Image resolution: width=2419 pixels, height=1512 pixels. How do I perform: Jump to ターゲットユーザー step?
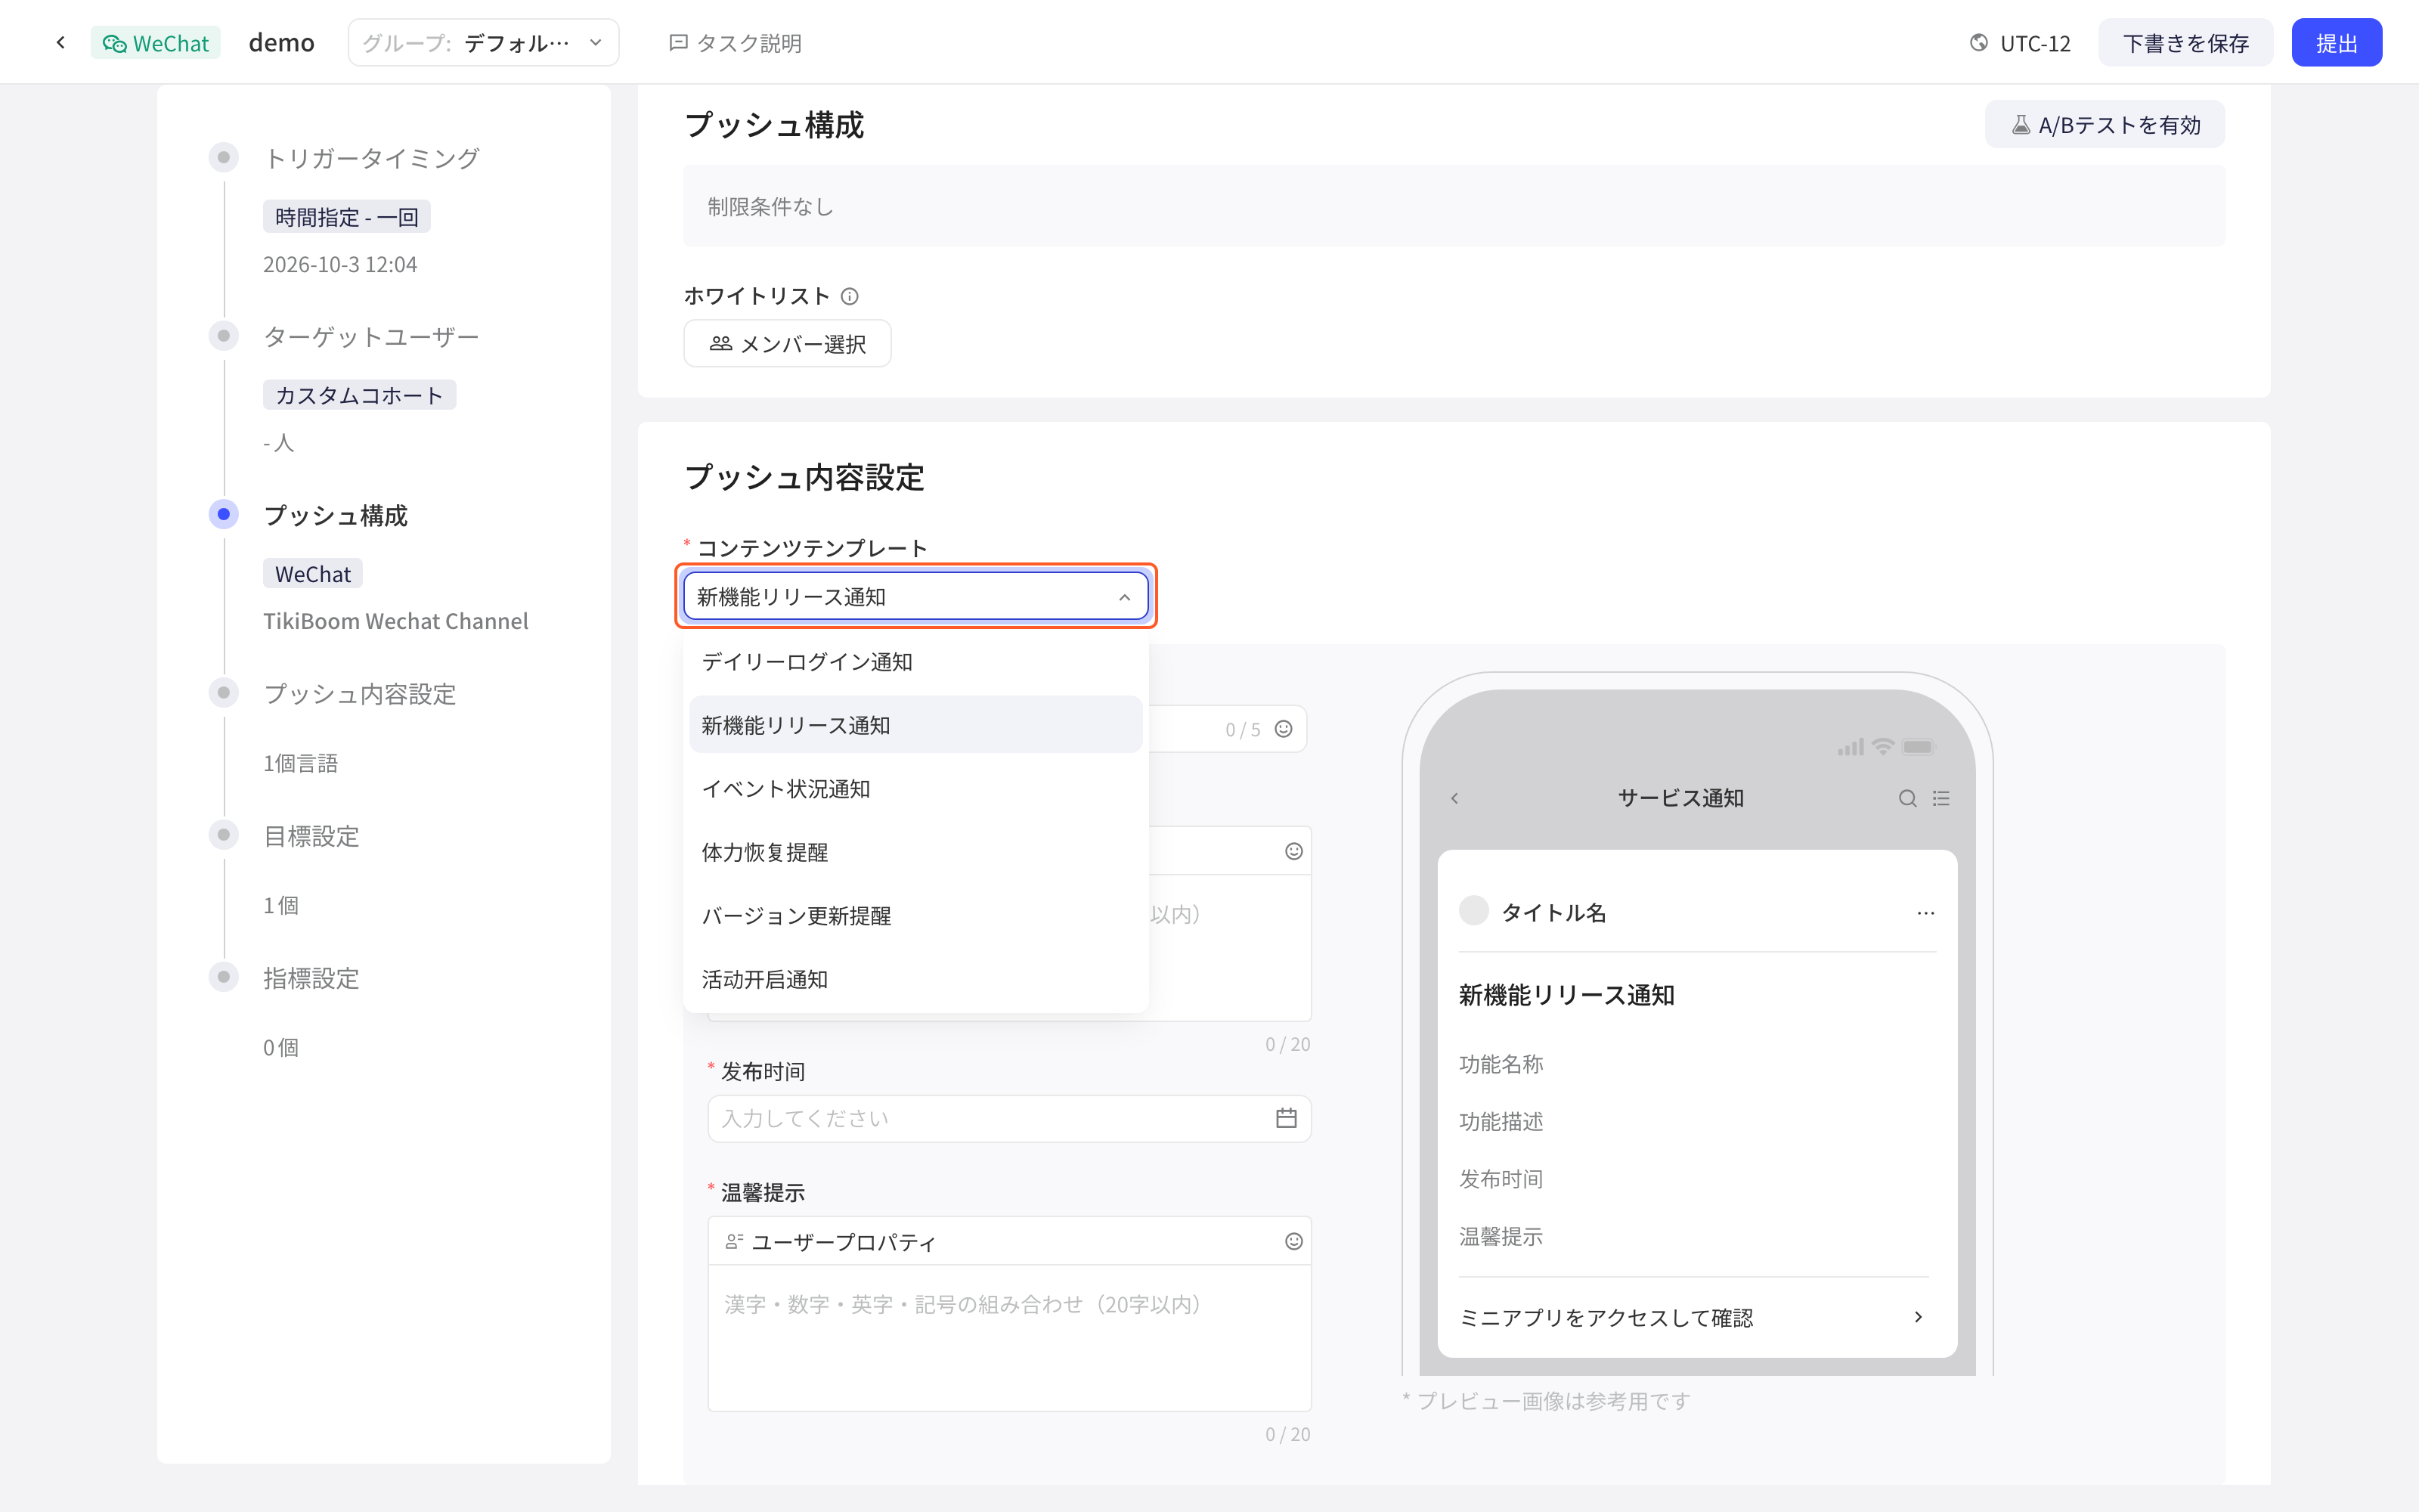pos(372,337)
